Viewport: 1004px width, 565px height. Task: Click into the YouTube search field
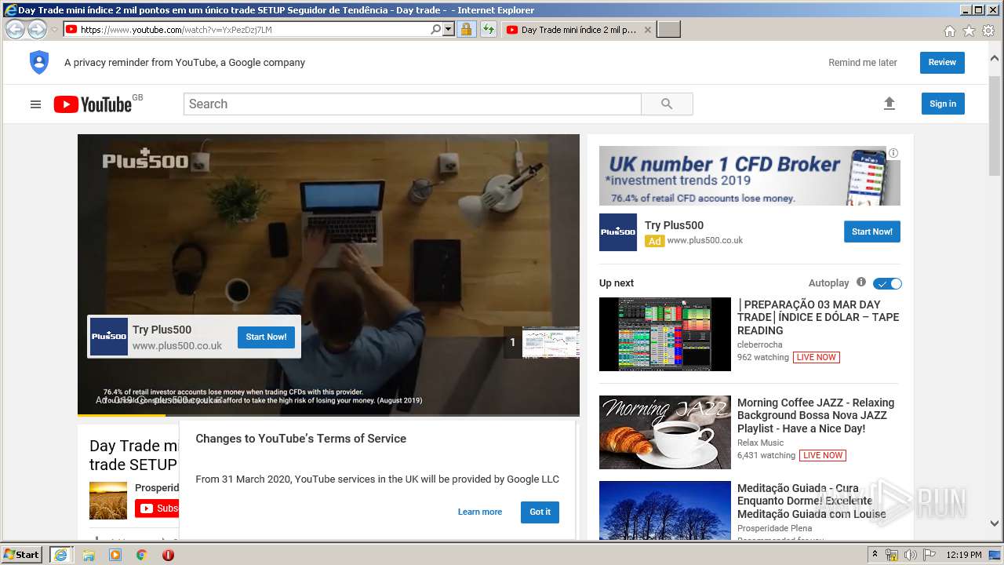pos(413,104)
